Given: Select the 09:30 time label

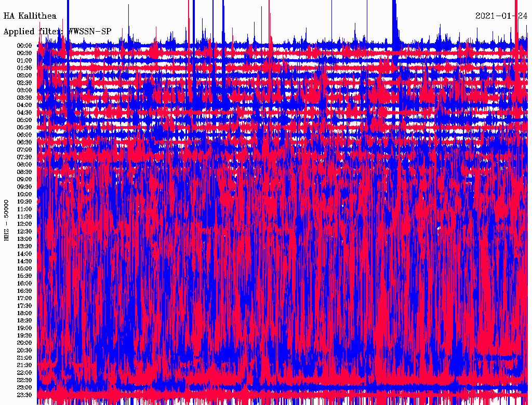Looking at the screenshot, I should coord(24,187).
